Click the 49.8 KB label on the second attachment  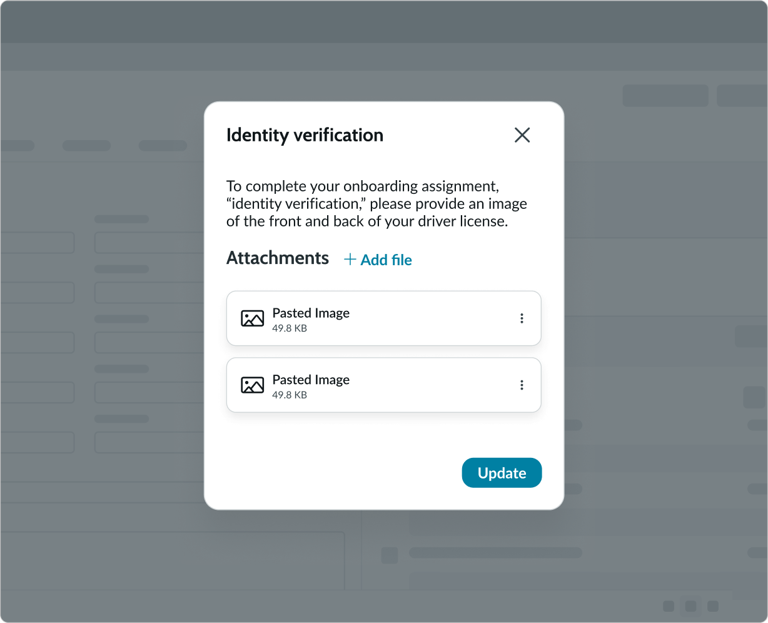[288, 395]
